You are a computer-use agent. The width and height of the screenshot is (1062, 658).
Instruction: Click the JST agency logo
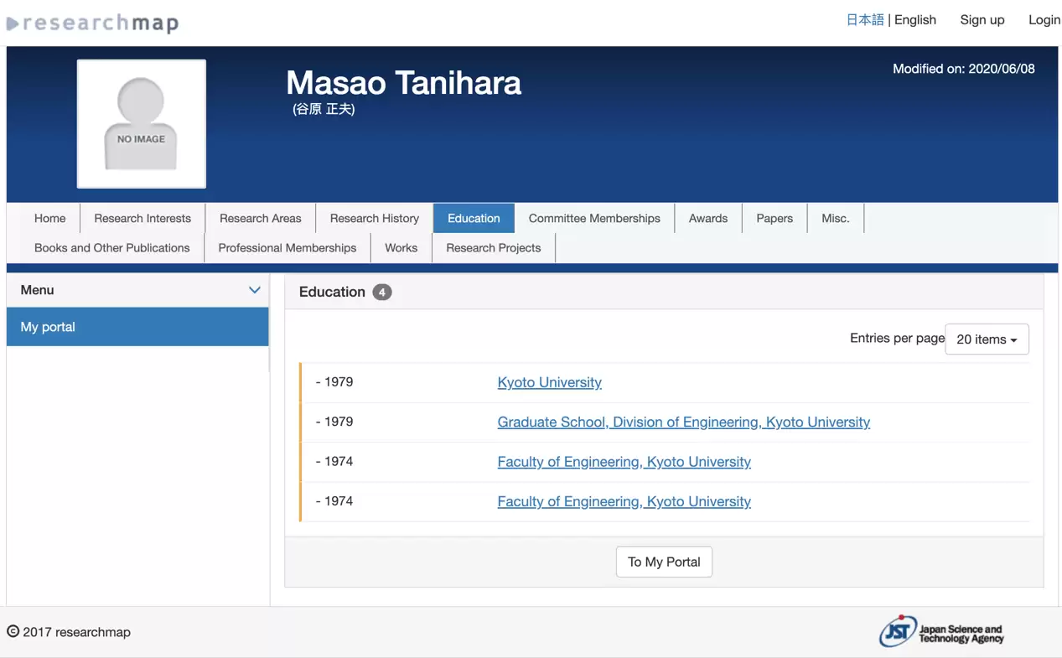pos(940,632)
